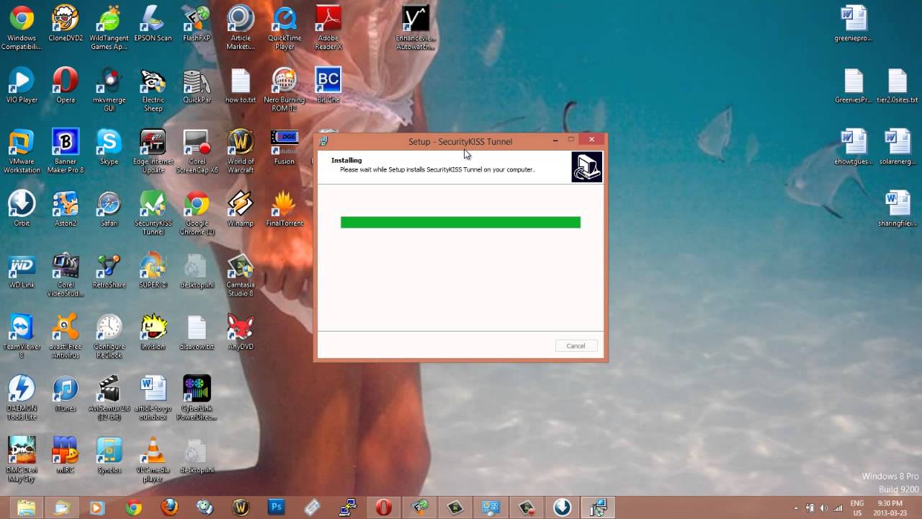The image size is (922, 519).
Task: Select Avidemux 2.6 desktop icon
Action: click(x=109, y=398)
